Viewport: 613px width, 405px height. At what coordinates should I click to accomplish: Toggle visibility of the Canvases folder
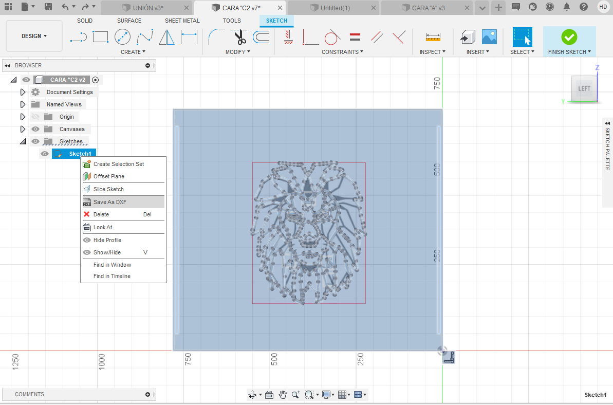pyautogui.click(x=35, y=129)
